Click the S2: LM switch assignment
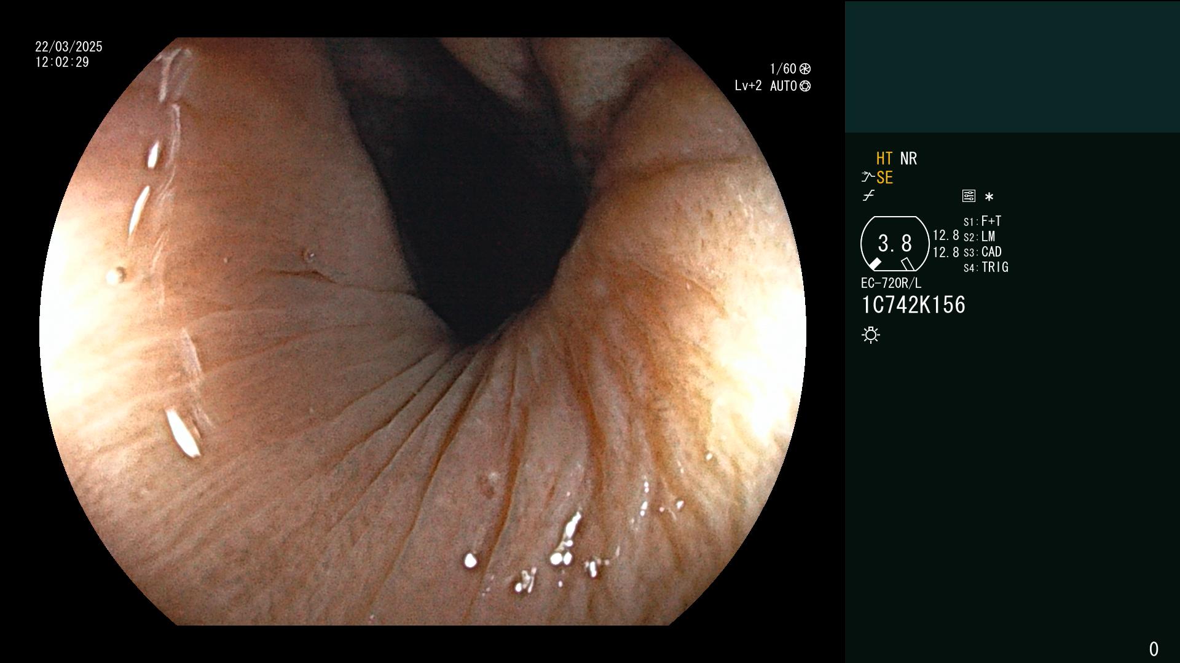 tap(980, 236)
